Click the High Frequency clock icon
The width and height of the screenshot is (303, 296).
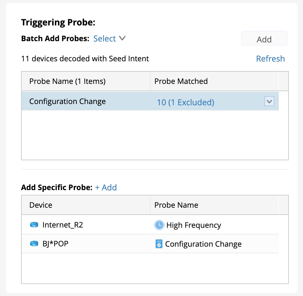pos(159,225)
